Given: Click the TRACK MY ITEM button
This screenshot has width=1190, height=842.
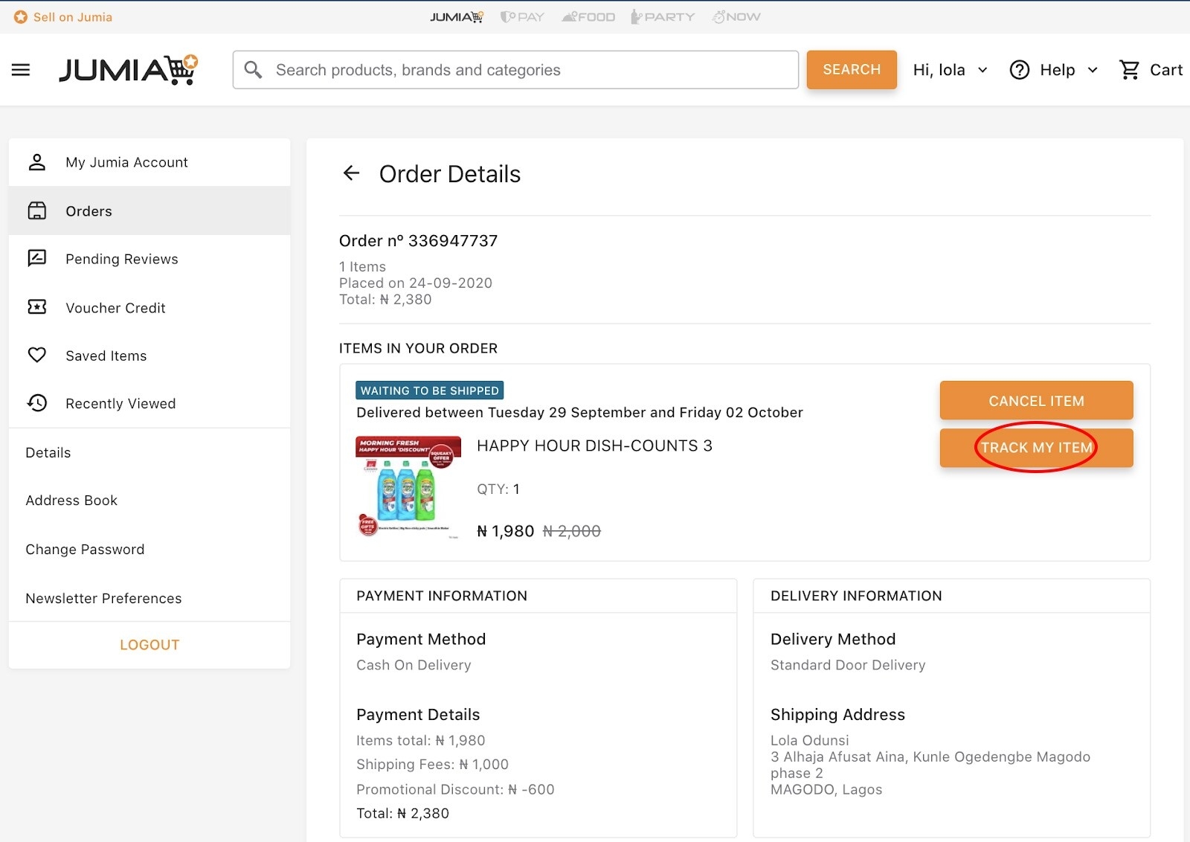Looking at the screenshot, I should (1036, 448).
